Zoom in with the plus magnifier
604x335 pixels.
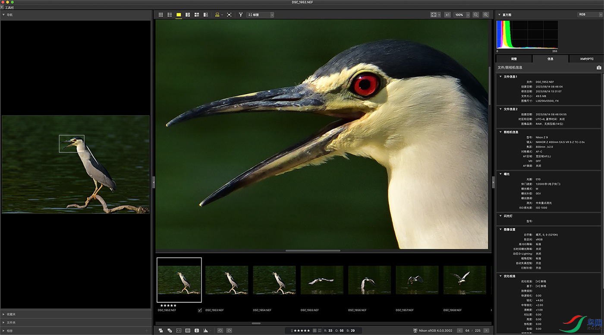(486, 15)
